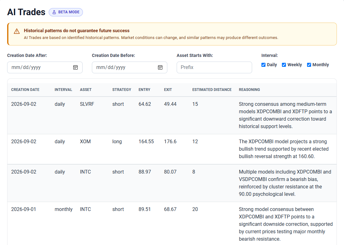Click the exit value 49.44
Screen dimensions: 344x245
pyautogui.click(x=170, y=104)
